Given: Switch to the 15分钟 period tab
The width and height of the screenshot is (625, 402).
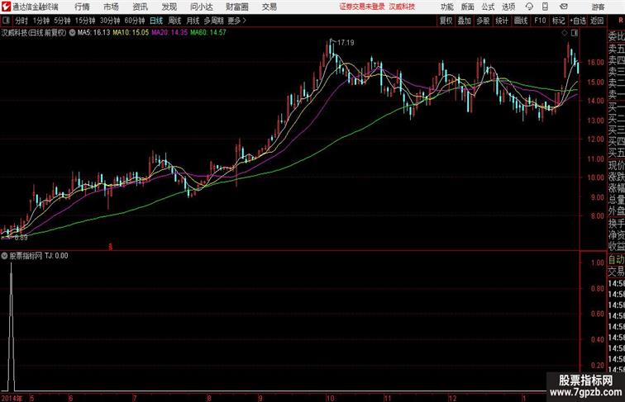Looking at the screenshot, I should (x=85, y=21).
